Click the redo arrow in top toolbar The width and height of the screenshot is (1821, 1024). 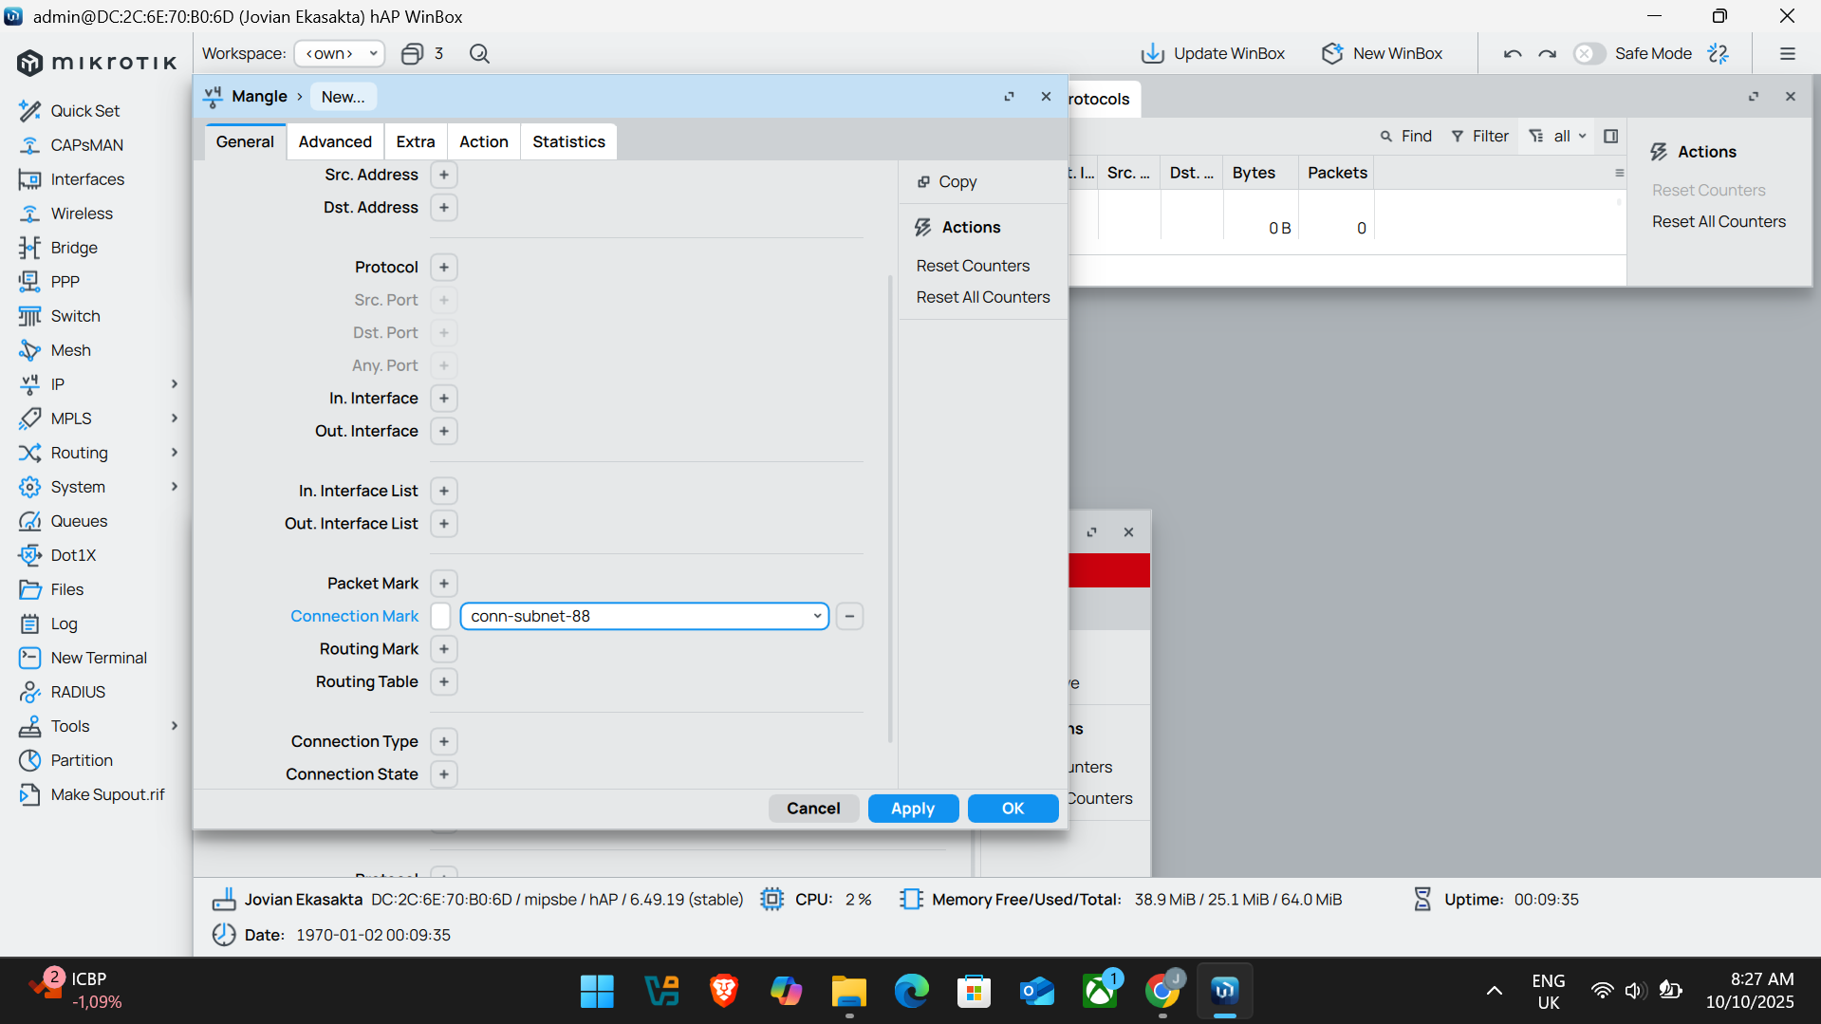coord(1548,53)
